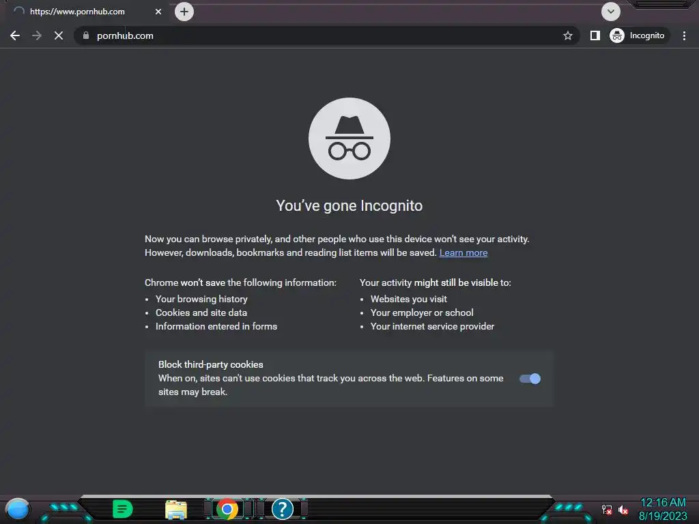699x524 pixels.
Task: Click the Chrome taskbar icon
Action: click(x=227, y=509)
